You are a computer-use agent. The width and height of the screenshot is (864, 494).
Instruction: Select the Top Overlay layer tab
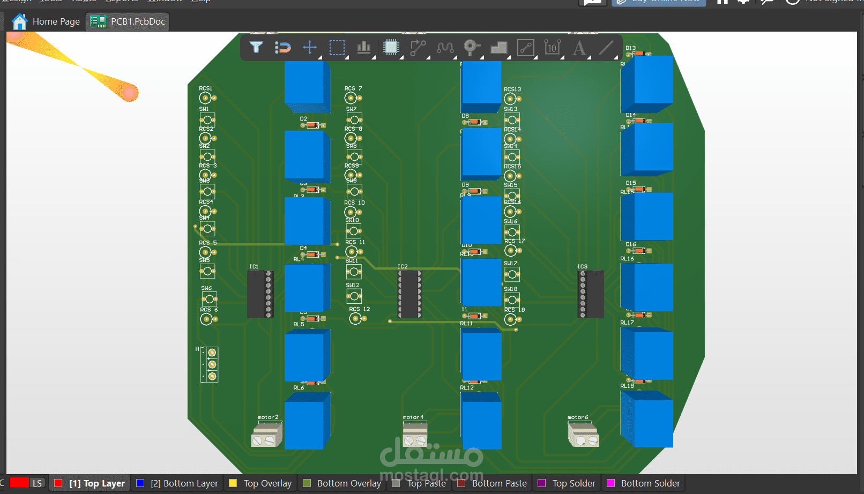coord(261,483)
